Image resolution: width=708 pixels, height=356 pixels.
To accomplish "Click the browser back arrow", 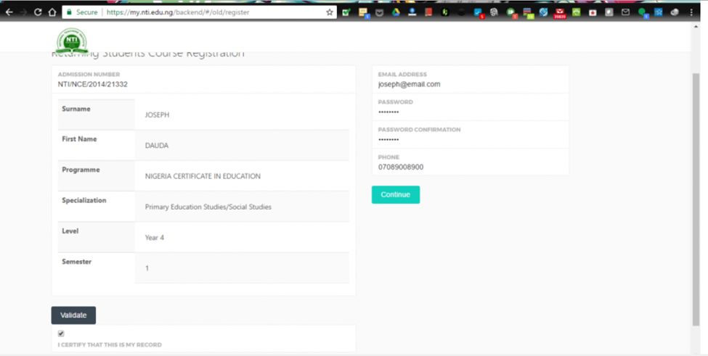I will [9, 12].
